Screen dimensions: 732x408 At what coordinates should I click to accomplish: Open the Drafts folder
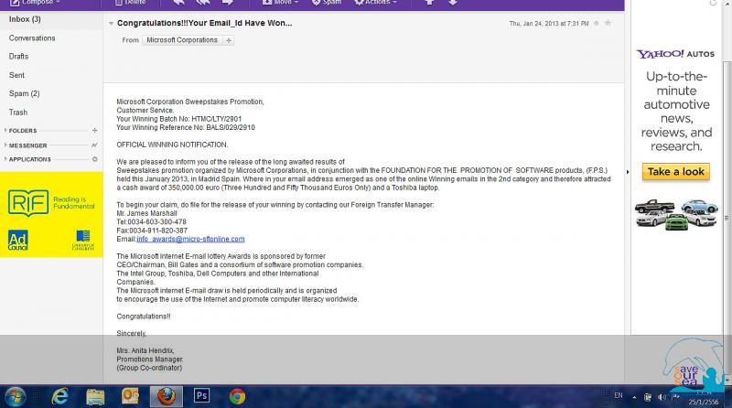(18, 57)
